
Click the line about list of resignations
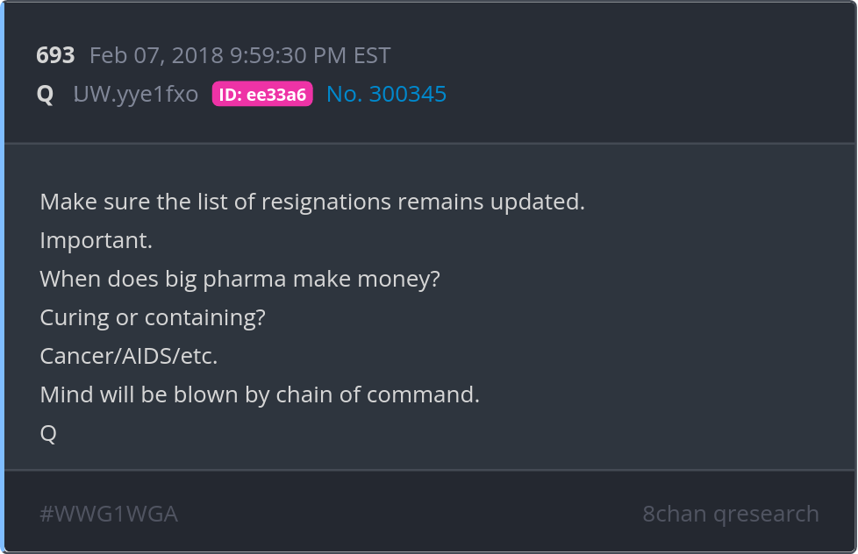[x=312, y=202]
